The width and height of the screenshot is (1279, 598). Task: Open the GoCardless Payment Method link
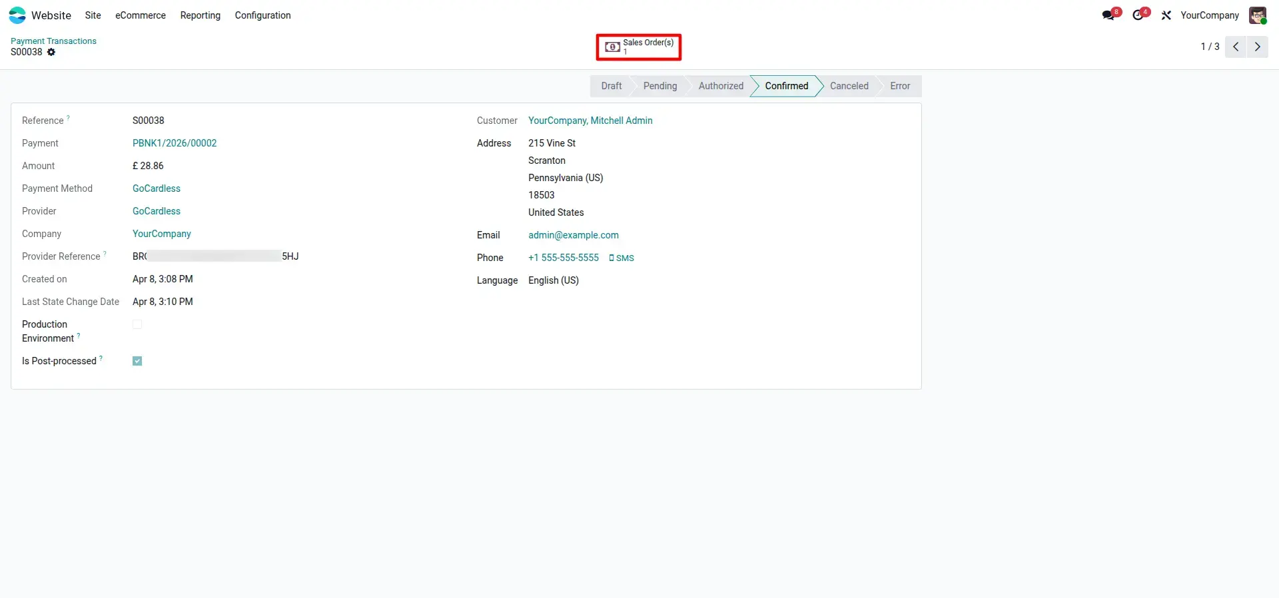(157, 188)
